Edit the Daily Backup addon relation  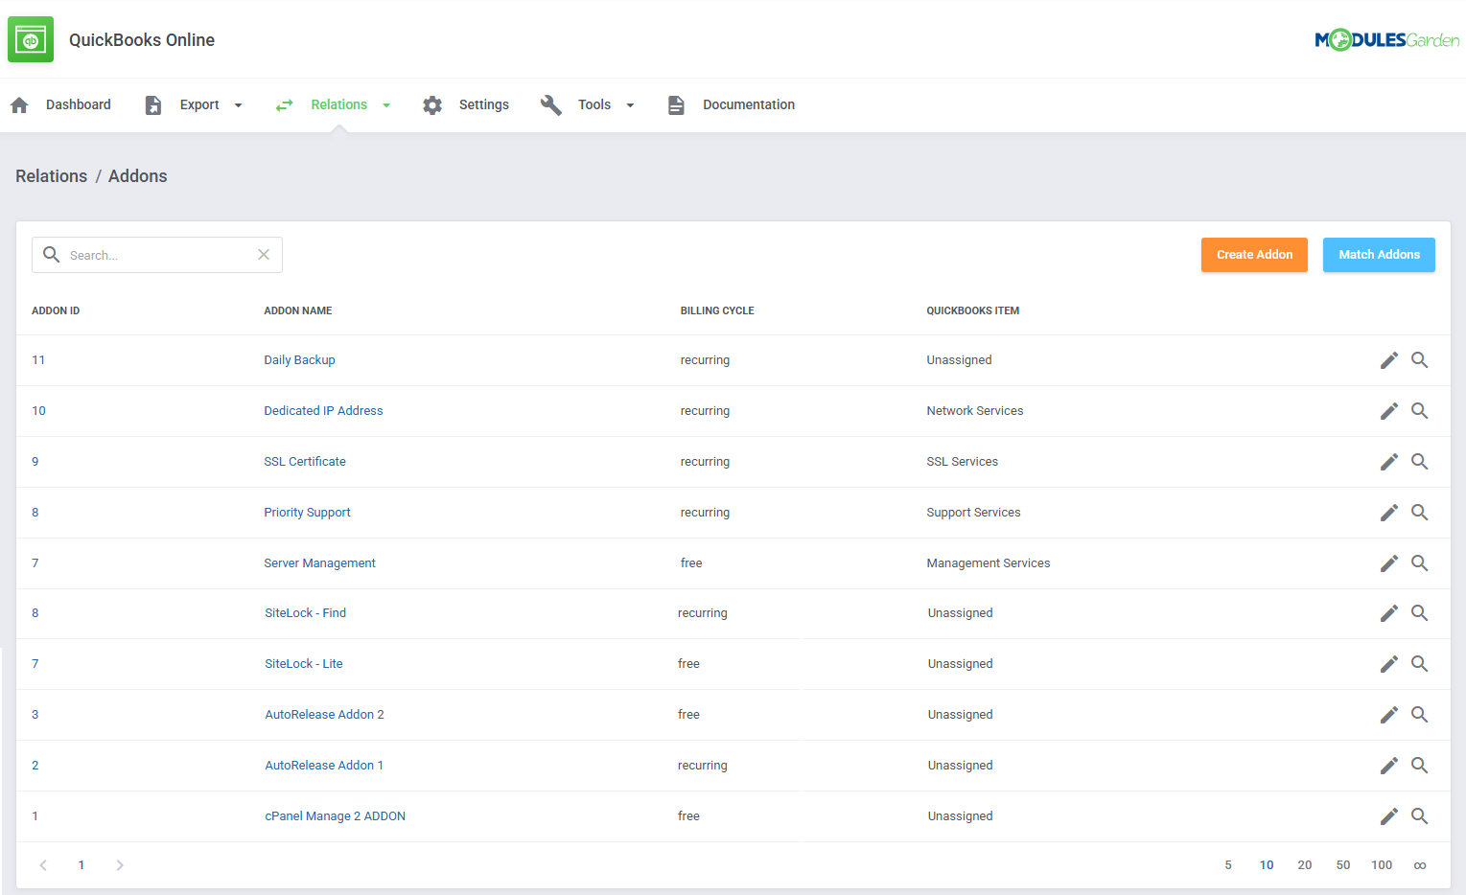[x=1388, y=360]
